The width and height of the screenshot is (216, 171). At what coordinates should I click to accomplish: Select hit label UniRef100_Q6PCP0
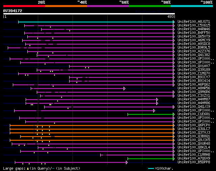pos(194,125)
